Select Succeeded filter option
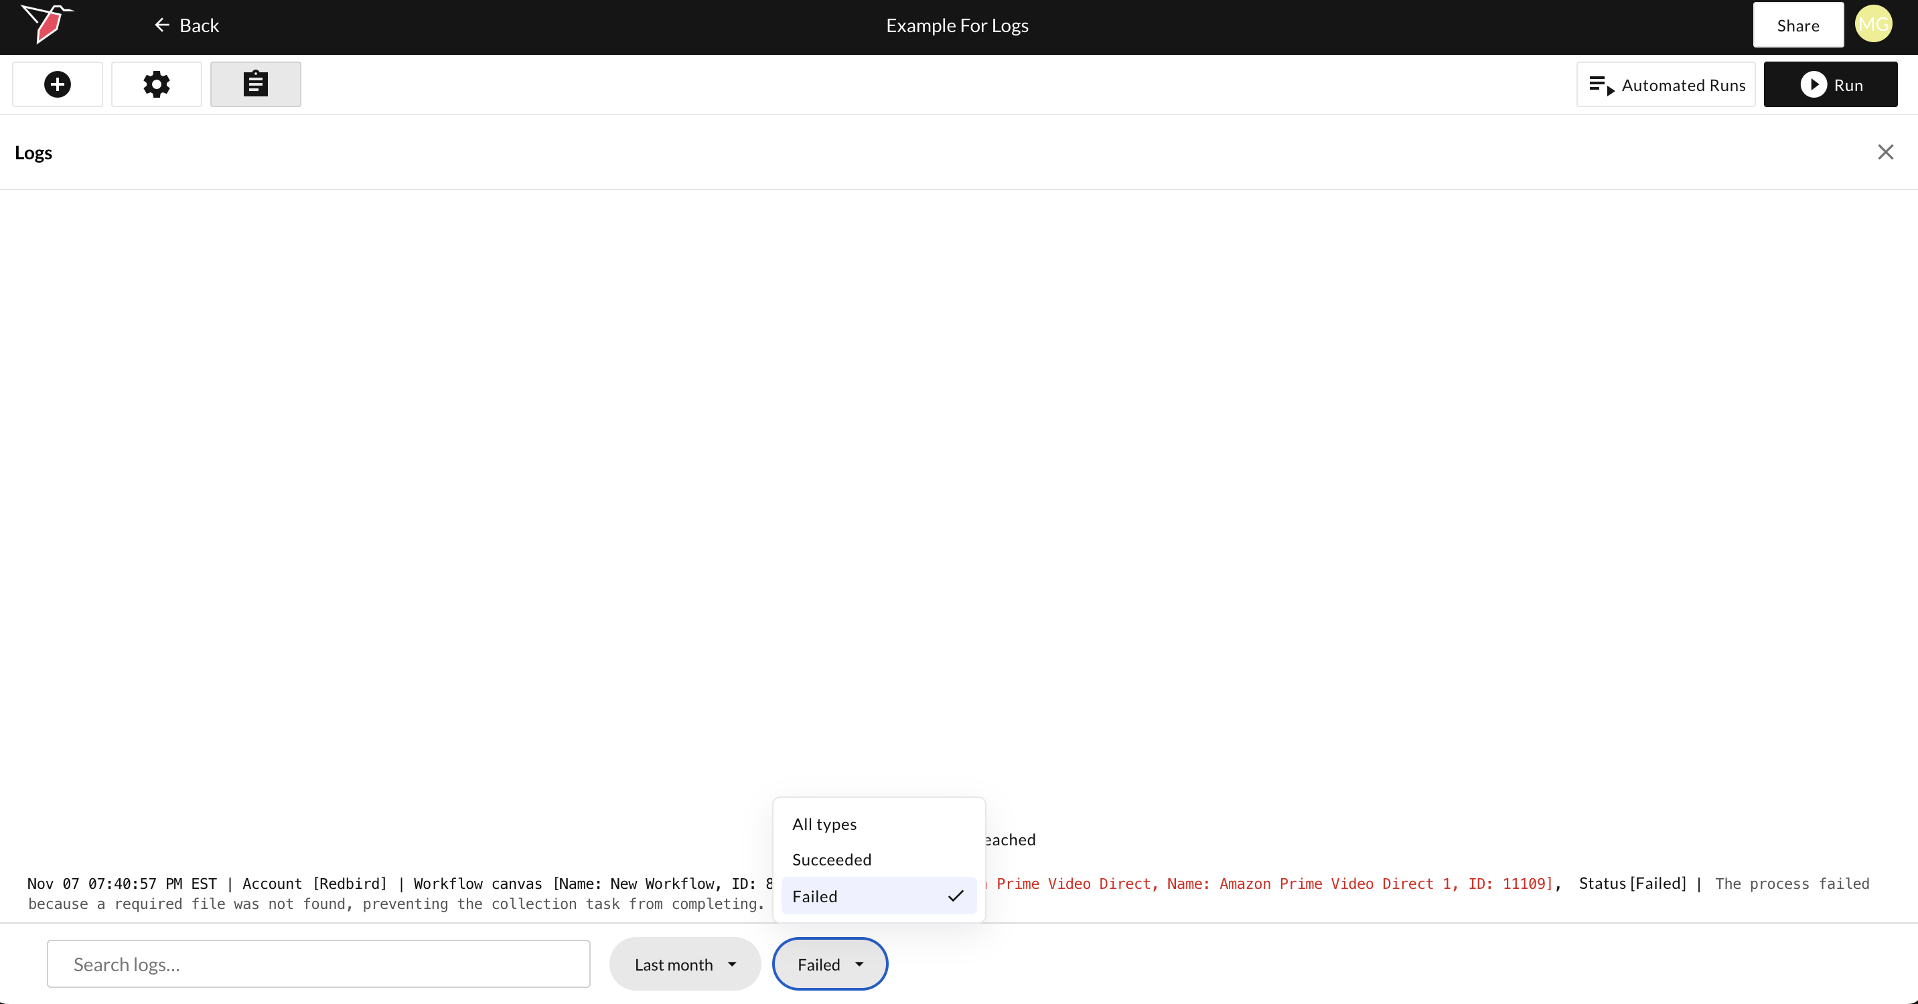 coord(831,859)
